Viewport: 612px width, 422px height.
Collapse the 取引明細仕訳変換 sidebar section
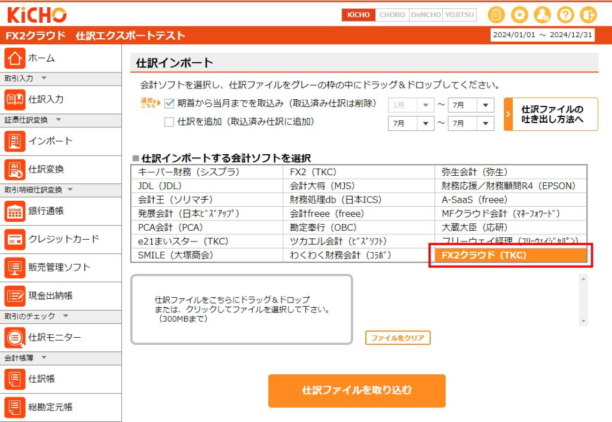[x=71, y=189]
